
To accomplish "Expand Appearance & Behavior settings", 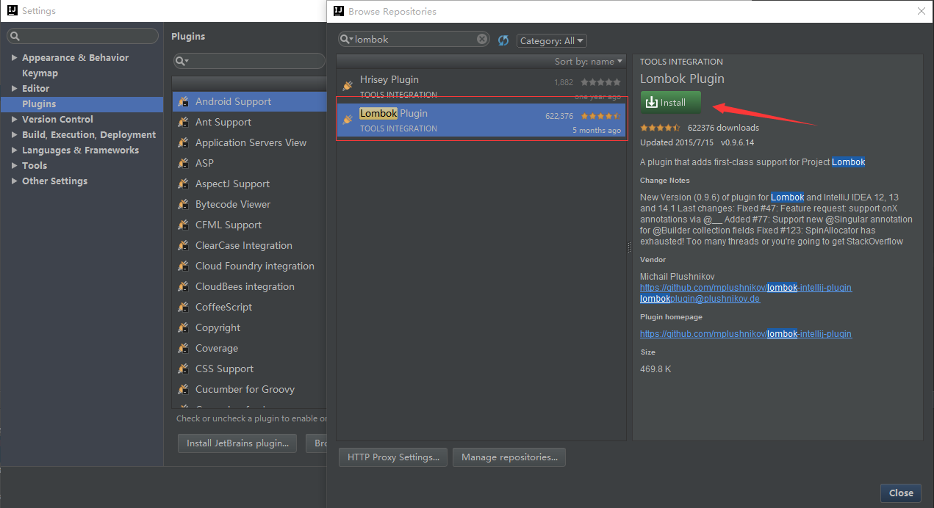I will pyautogui.click(x=14, y=58).
